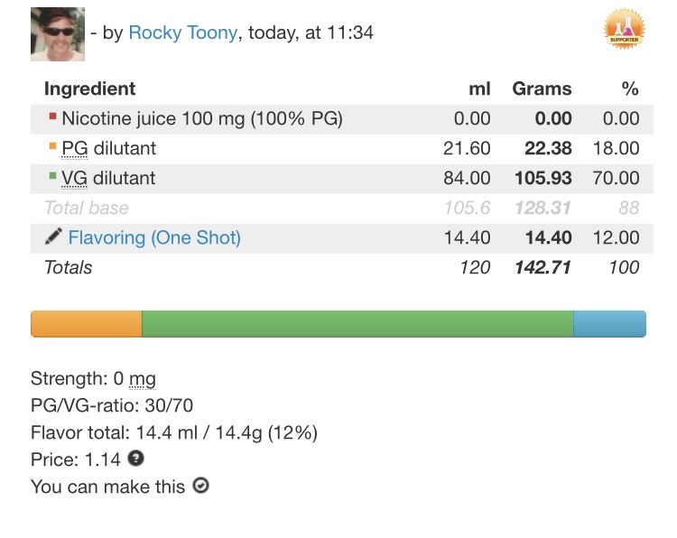677x538 pixels.
Task: Click the green VG segment of the ratio bar
Action: click(357, 324)
